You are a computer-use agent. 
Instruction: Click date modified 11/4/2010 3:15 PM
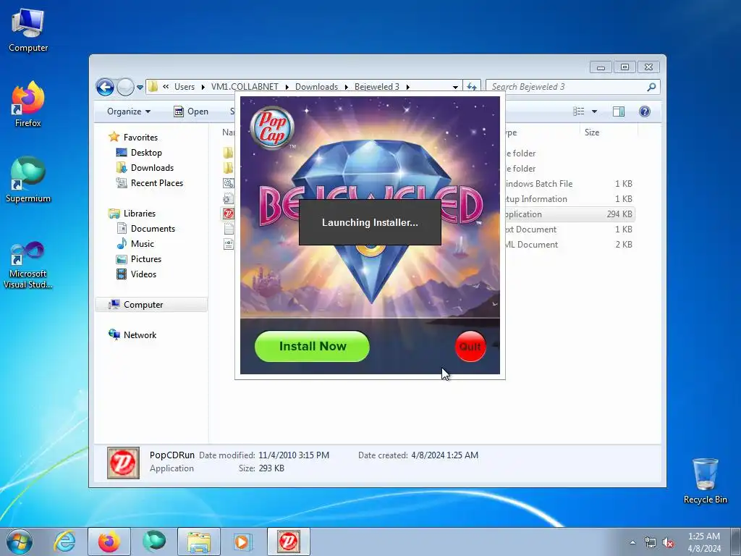(x=294, y=455)
